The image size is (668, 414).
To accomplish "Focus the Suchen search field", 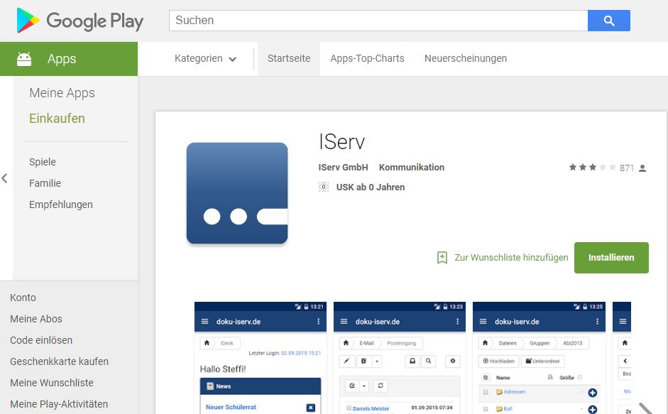I will pos(378,21).
